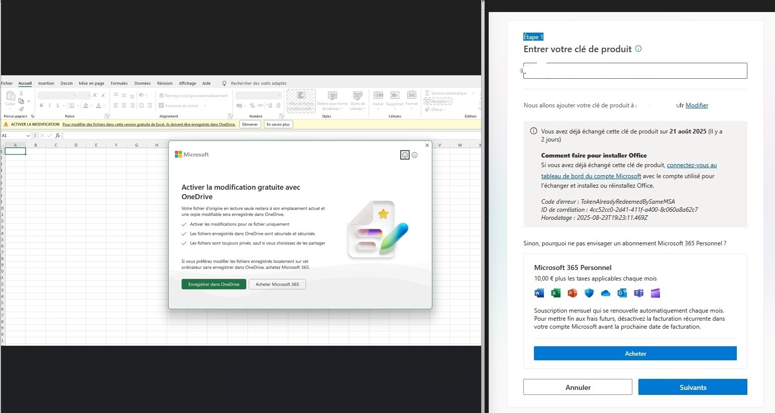Click the font color A icon
Screen dimensions: 775x413
(98, 105)
